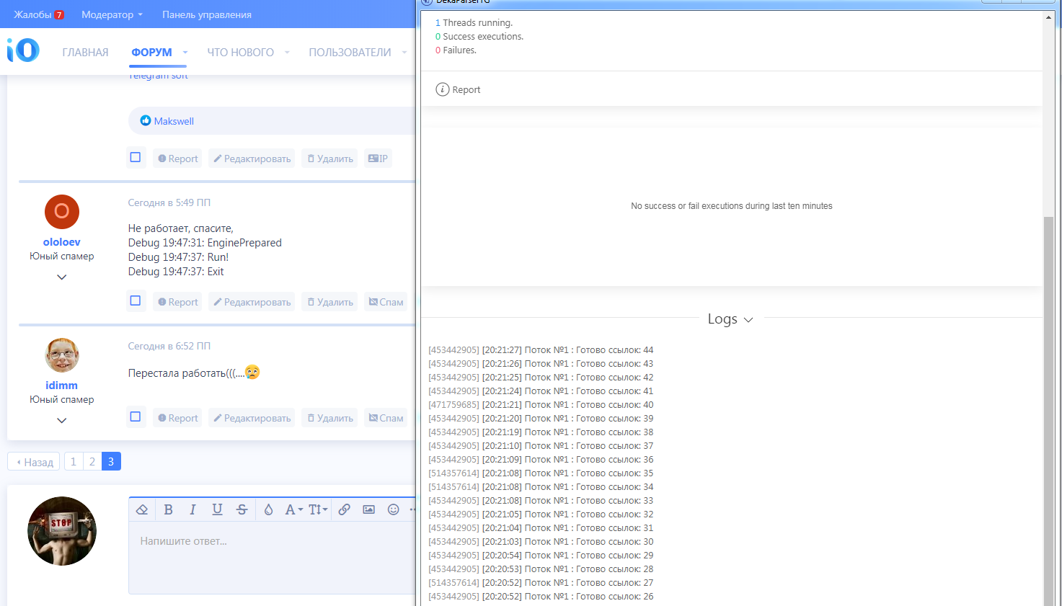Open the Модератор menu

click(x=112, y=14)
